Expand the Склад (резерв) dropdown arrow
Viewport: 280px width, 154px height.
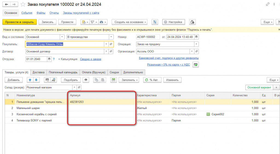click(x=74, y=87)
